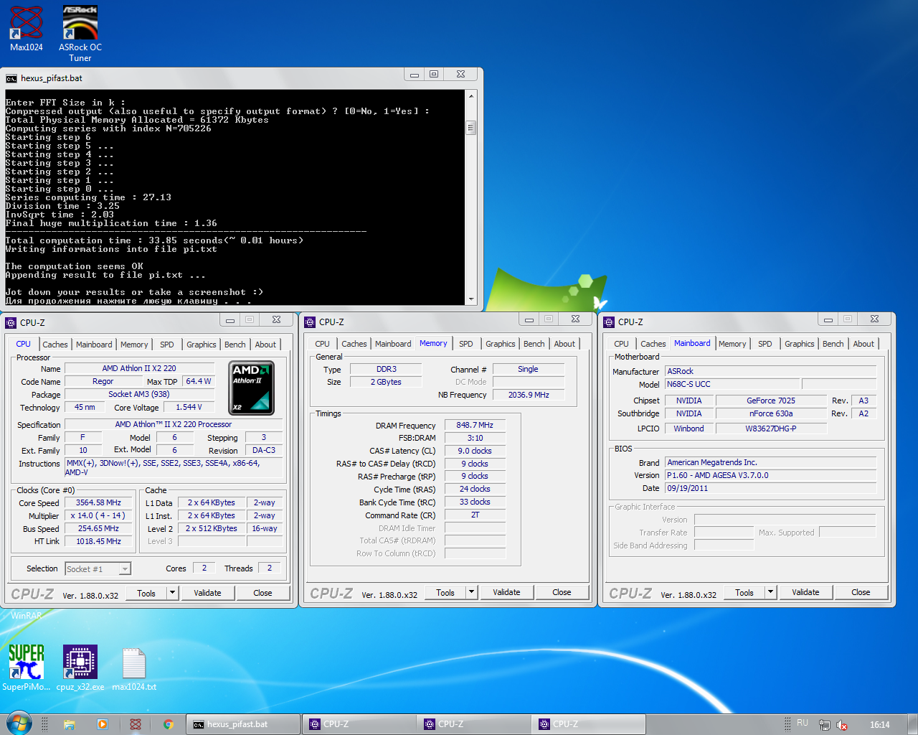Minimize the hexus_pifast.bat console window

click(x=414, y=74)
